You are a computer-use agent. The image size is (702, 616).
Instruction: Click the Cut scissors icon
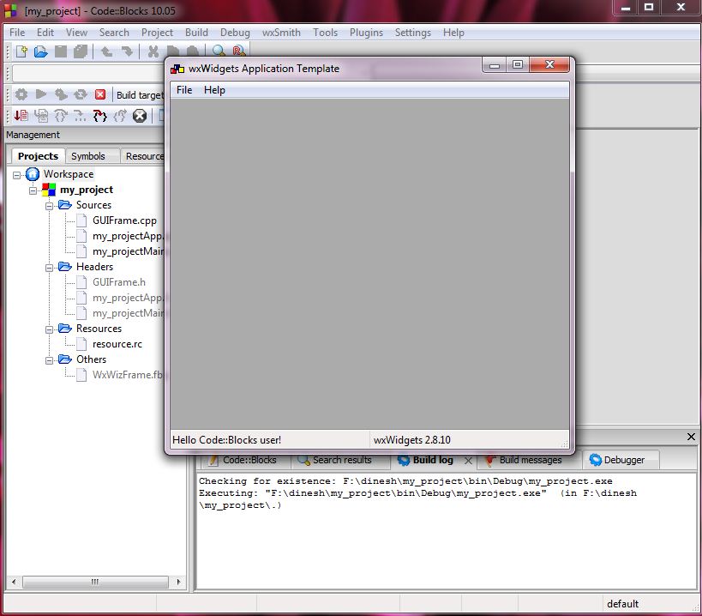pyautogui.click(x=151, y=51)
